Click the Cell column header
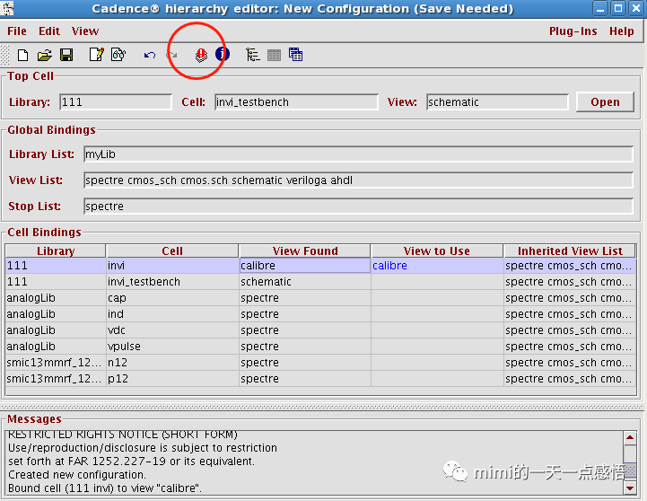This screenshot has height=501, width=647. (x=172, y=250)
